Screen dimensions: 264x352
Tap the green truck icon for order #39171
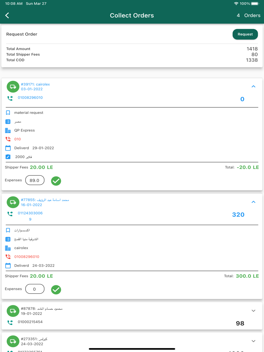(13, 87)
